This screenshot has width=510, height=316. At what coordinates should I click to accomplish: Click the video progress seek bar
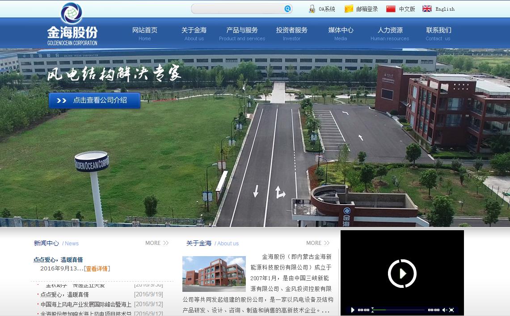coord(399,310)
